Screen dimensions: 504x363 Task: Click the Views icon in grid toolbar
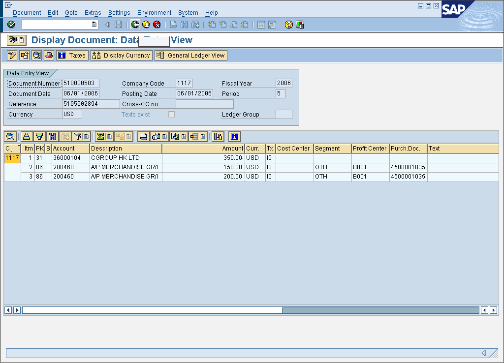coord(156,137)
